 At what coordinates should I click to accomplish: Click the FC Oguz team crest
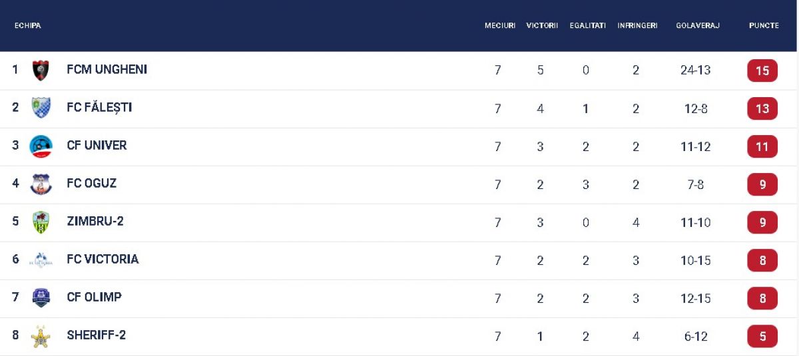coord(41,184)
